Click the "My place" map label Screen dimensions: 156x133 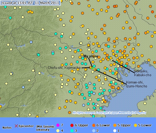[91, 56]
